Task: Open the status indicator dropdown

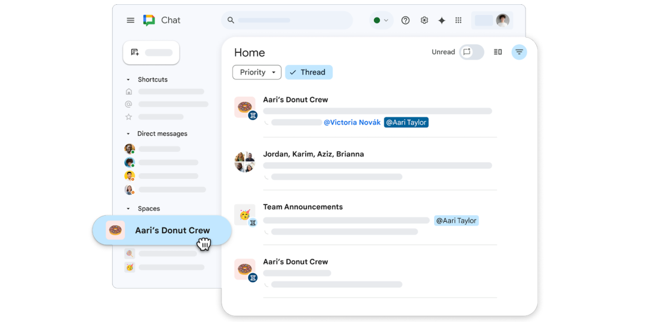Action: 381,20
